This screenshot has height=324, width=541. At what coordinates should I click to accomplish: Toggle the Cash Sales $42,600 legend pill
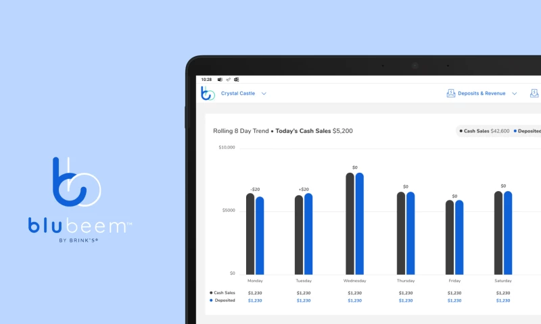pyautogui.click(x=483, y=131)
